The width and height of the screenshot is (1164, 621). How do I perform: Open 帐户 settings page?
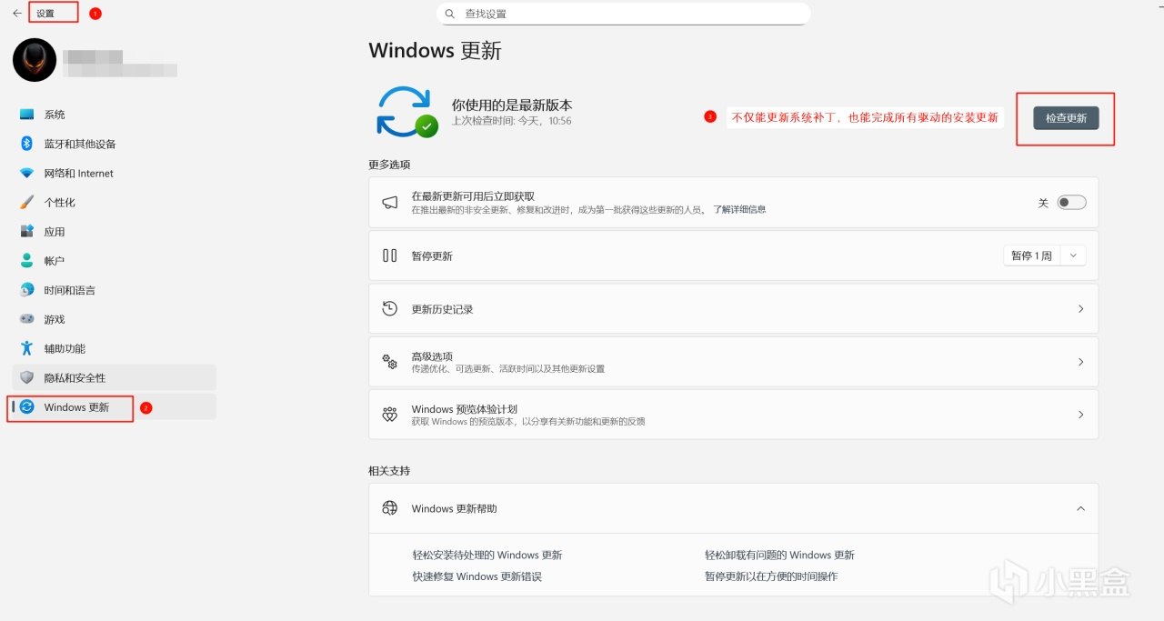(x=114, y=261)
